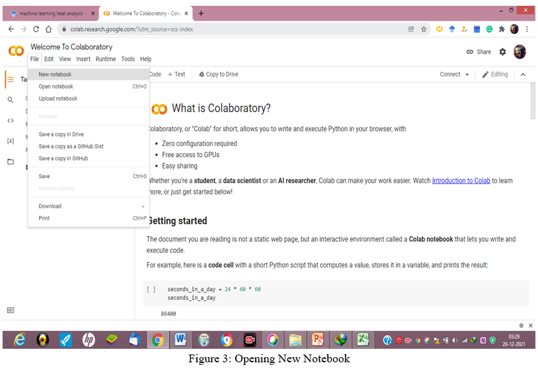Open the Chrome three-dot menu
538x370 pixels.
click(527, 29)
